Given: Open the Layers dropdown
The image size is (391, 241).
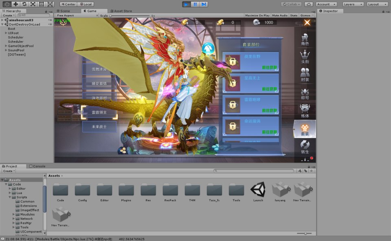Looking at the screenshot, I should 353,4.
